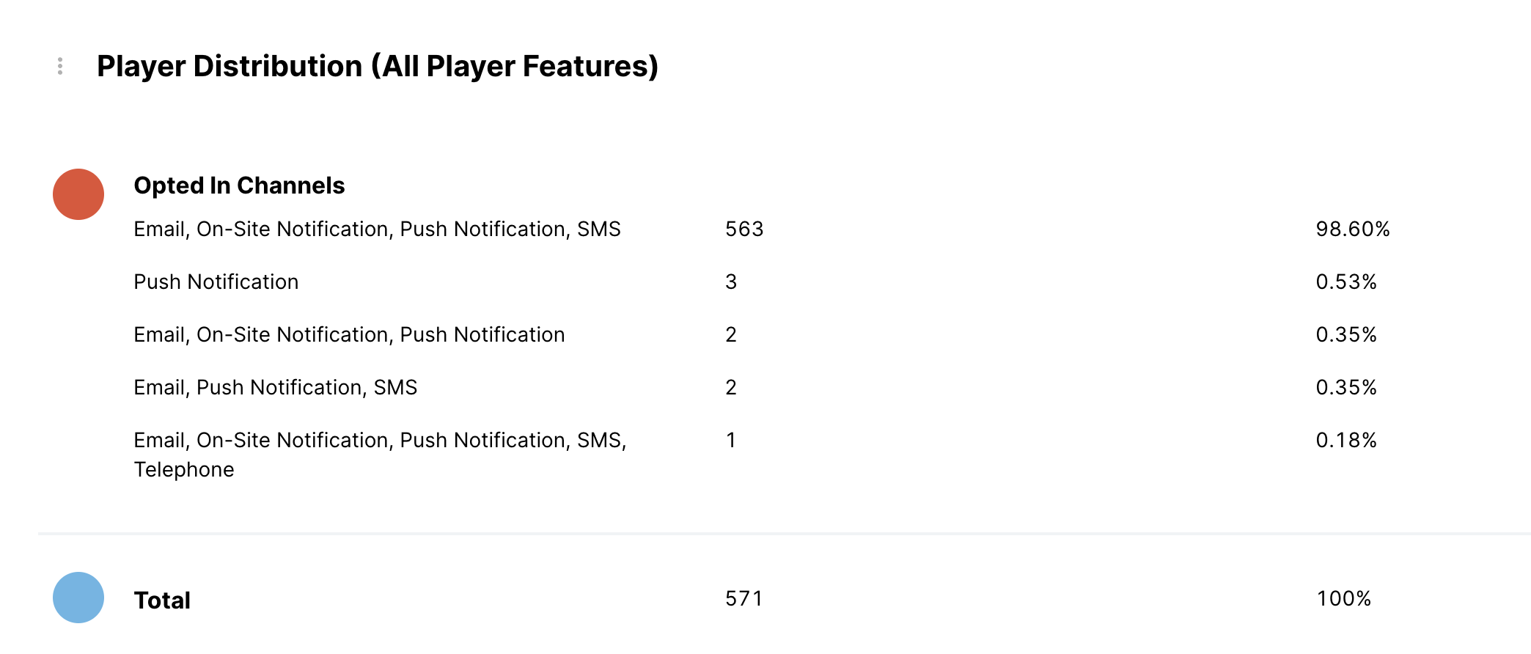1531x654 pixels.
Task: Click the 563 player count
Action: point(744,229)
